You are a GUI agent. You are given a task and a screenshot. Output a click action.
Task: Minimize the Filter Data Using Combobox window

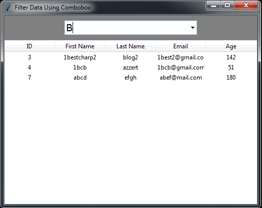(x=214, y=6)
